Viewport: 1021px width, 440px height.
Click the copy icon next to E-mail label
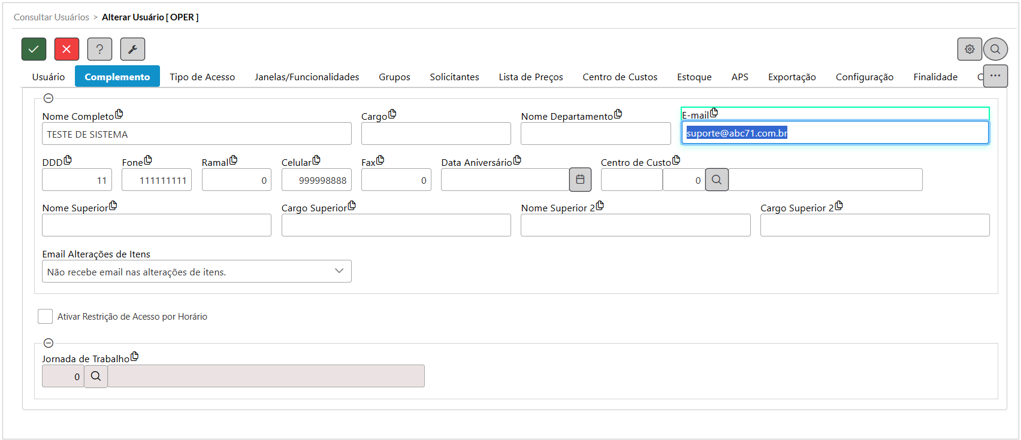(714, 113)
